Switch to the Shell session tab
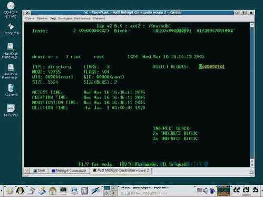263x197 pixels. [39, 171]
